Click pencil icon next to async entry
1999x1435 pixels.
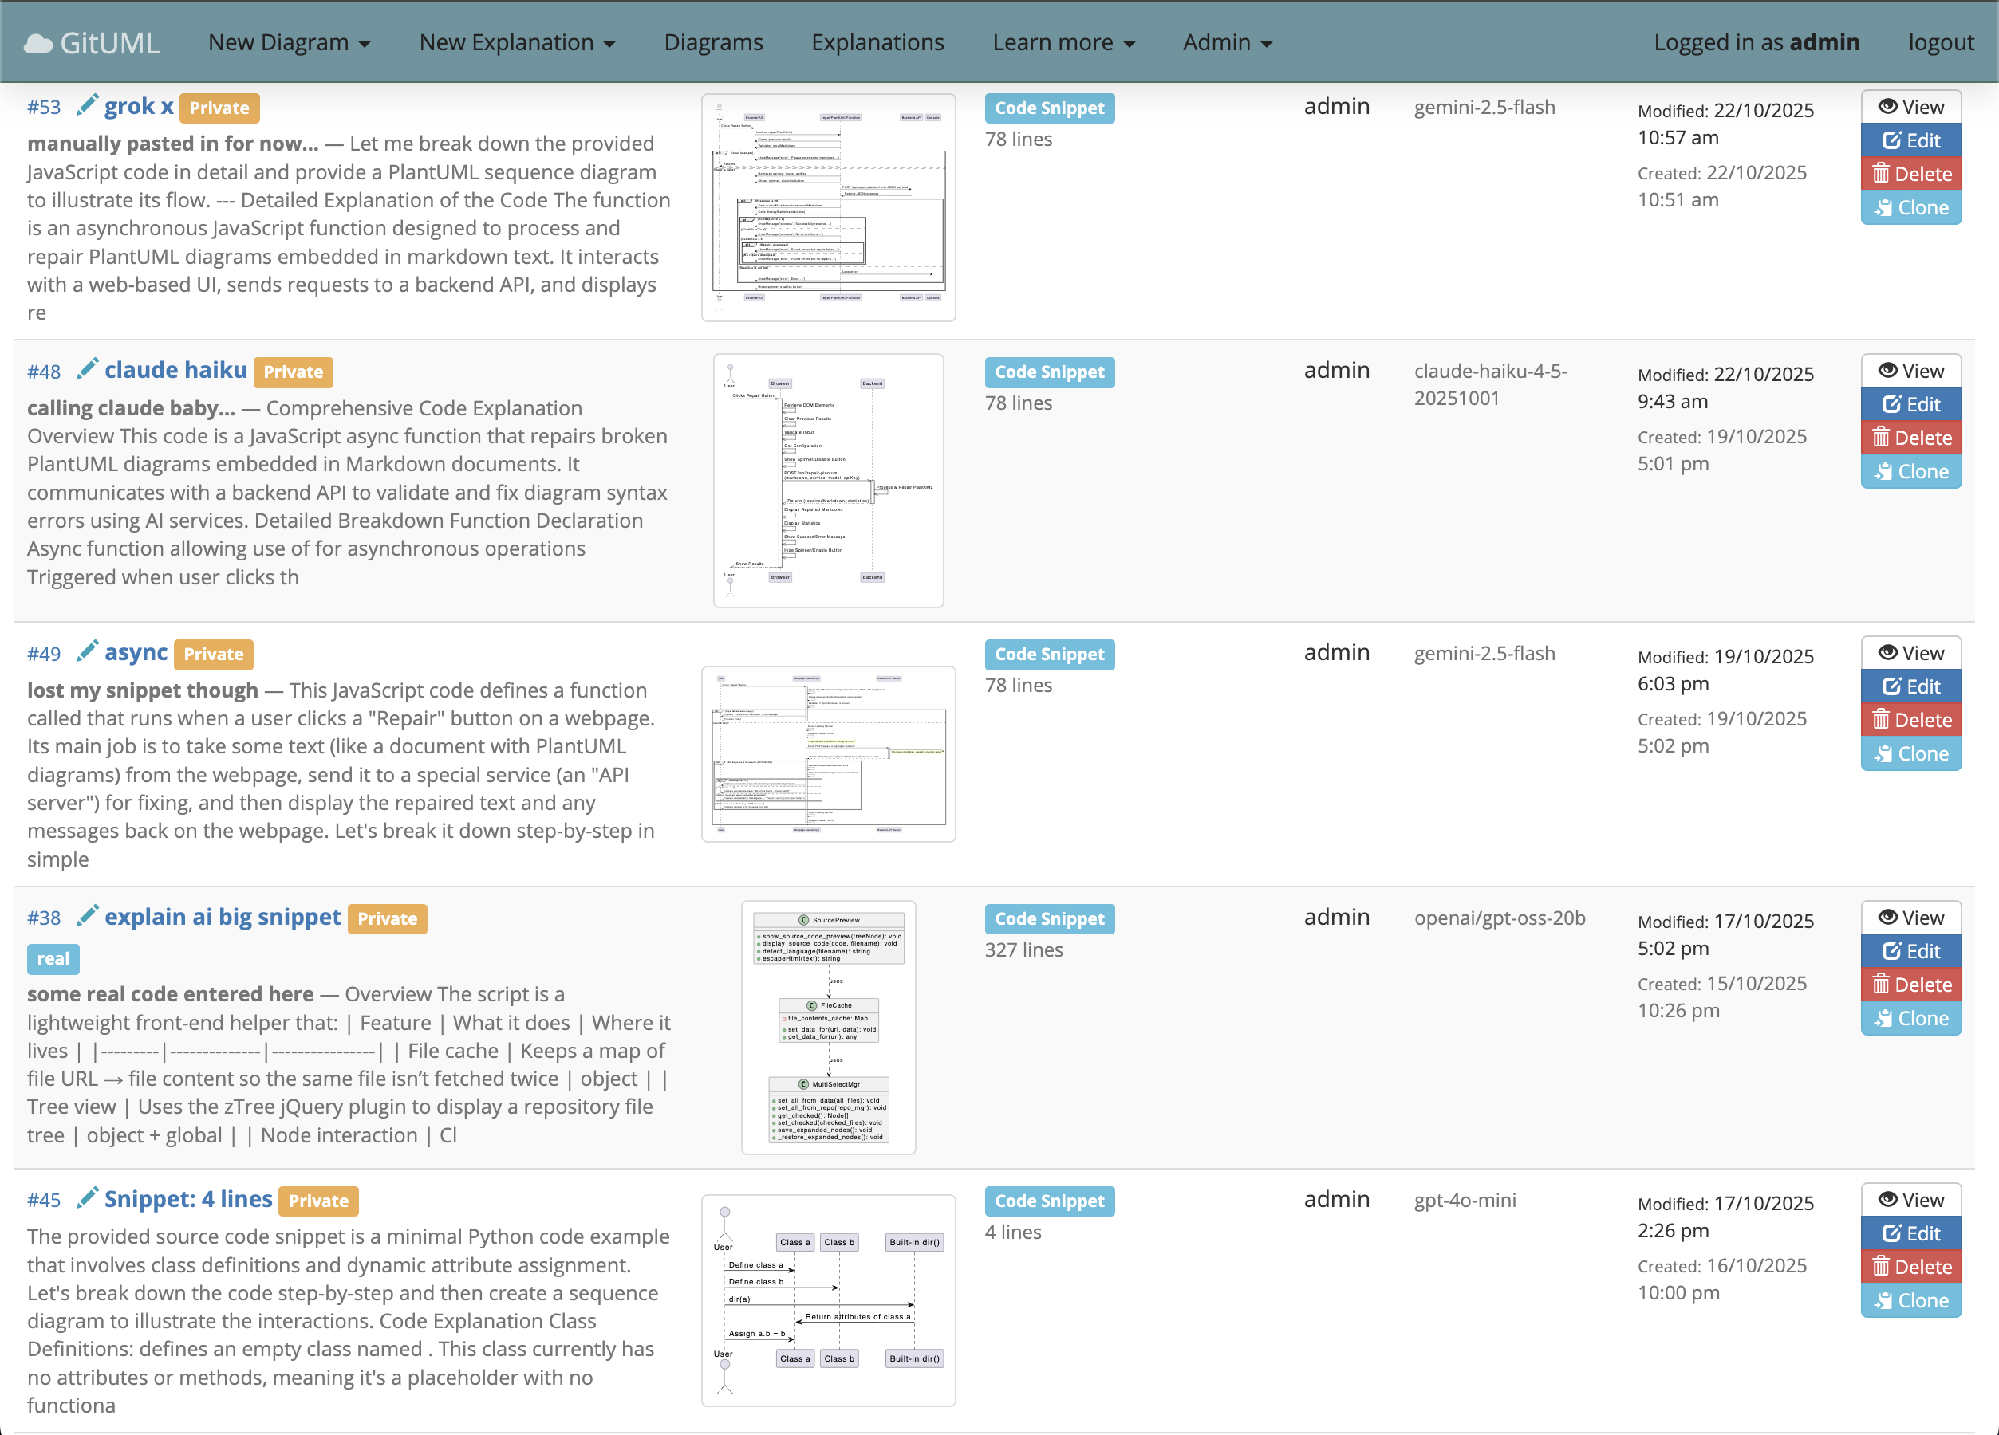(x=86, y=653)
